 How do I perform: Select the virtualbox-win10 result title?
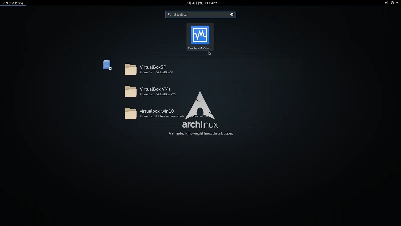pos(157,111)
